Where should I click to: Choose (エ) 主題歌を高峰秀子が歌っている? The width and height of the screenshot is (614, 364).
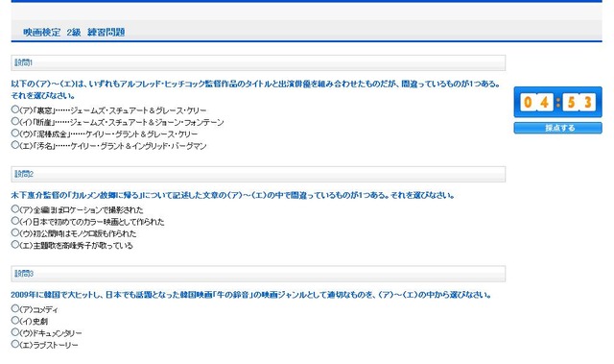15,245
